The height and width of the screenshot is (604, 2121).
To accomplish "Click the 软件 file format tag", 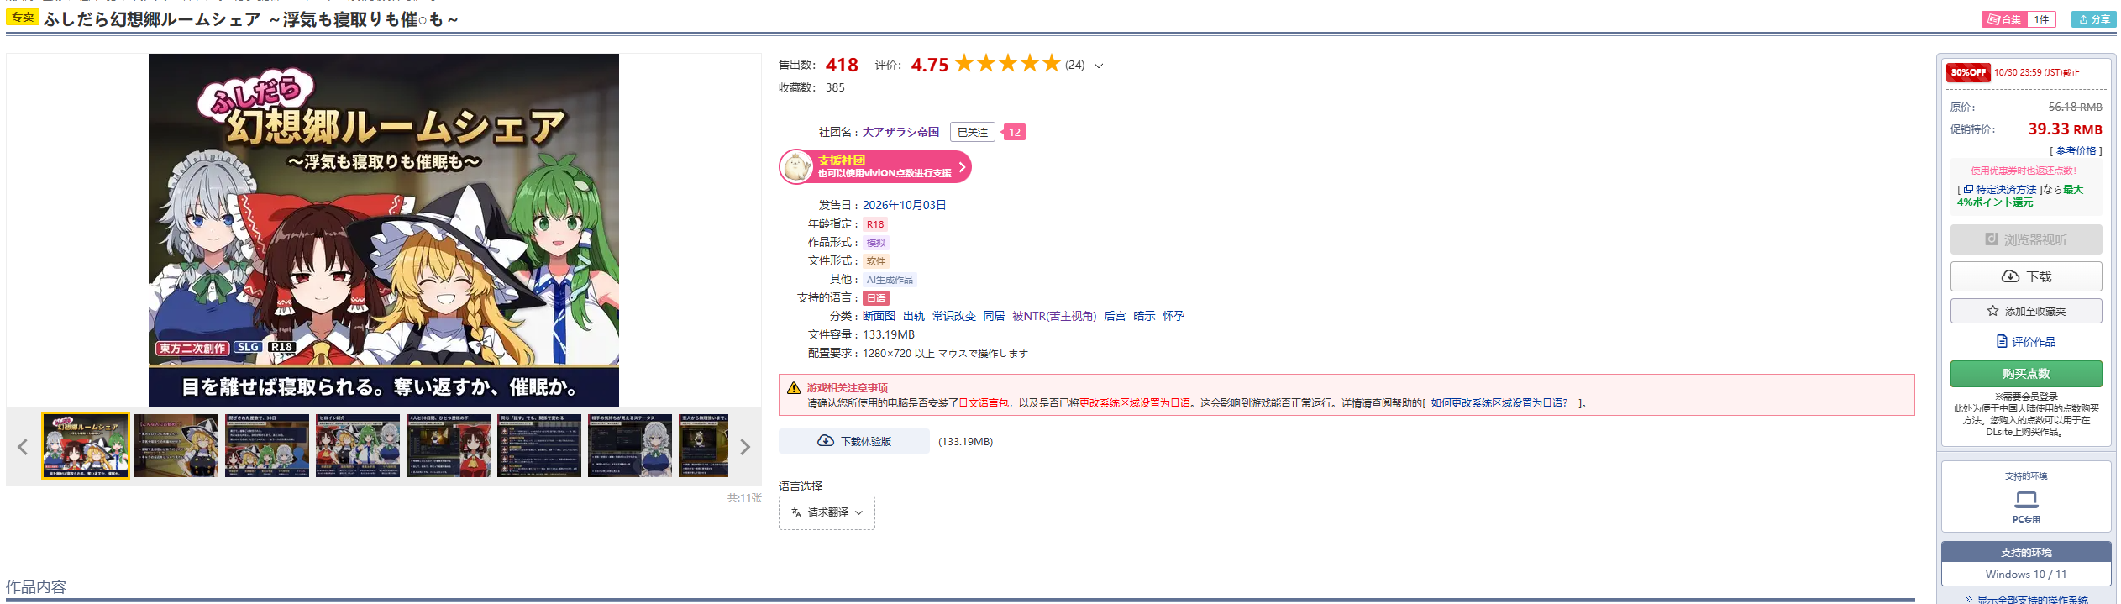I will 876,261.
